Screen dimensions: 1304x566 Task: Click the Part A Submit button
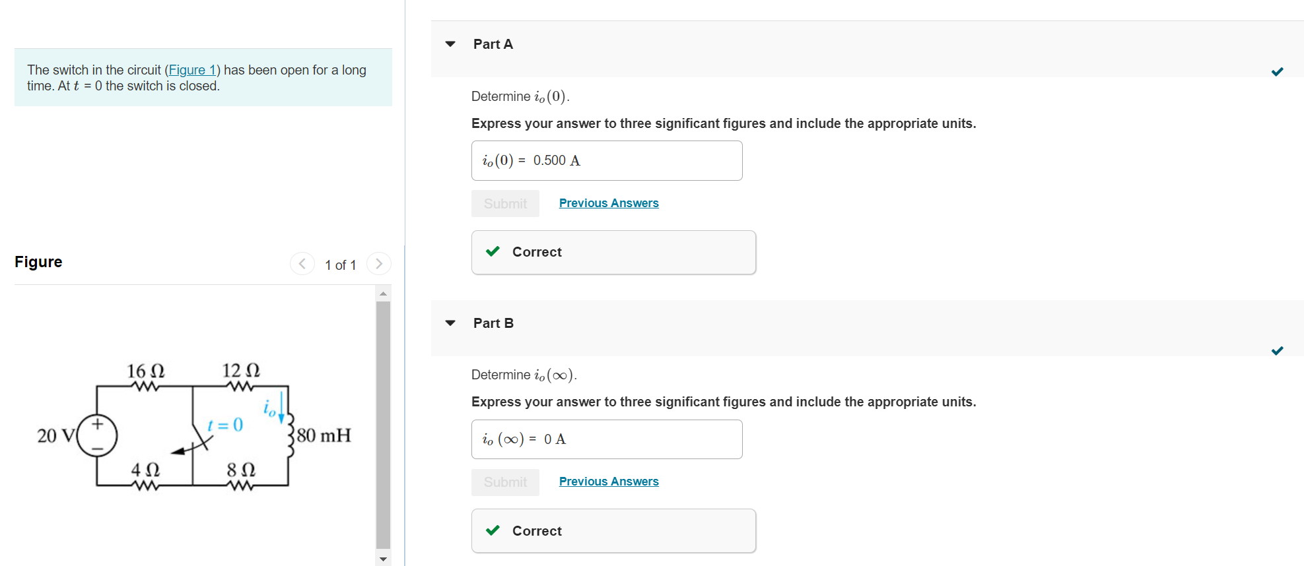pos(505,204)
